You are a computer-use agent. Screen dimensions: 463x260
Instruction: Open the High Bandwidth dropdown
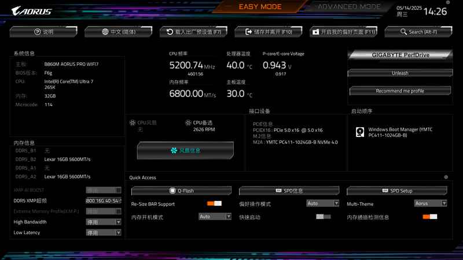(x=104, y=222)
